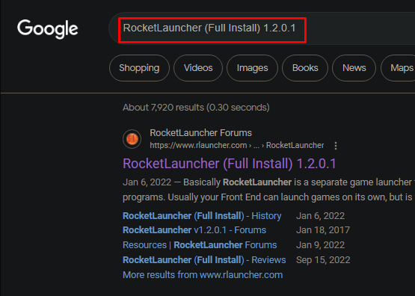Image resolution: width=415 pixels, height=296 pixels.
Task: Select the Images filter chip
Action: click(x=253, y=68)
